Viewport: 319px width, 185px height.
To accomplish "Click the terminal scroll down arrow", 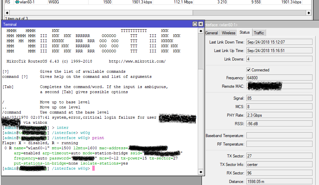I will [x=201, y=172].
